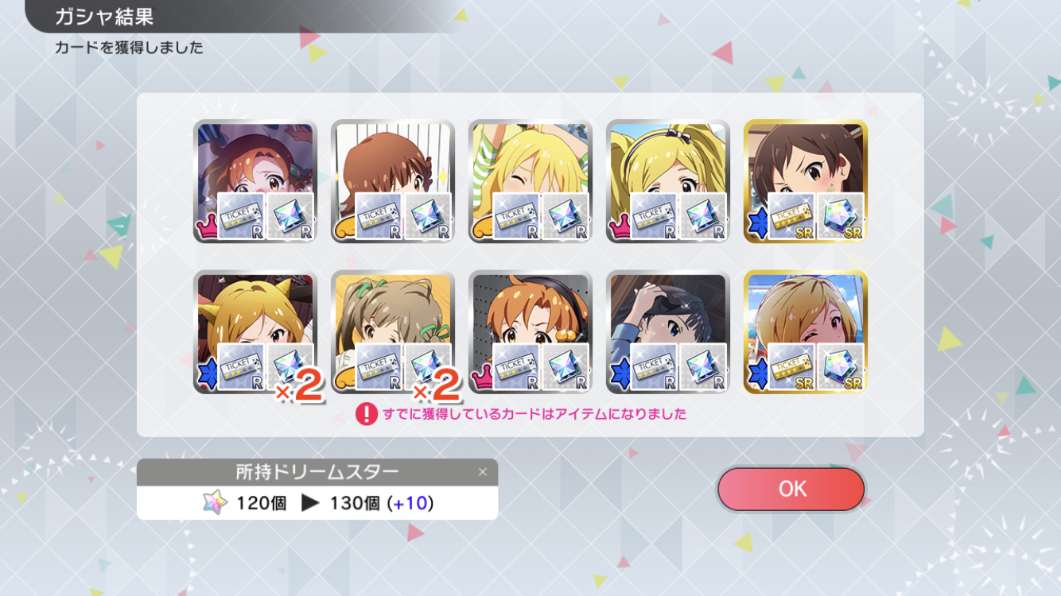Open the blonde twin-tail girl card
The width and height of the screenshot is (1061, 596).
click(668, 181)
